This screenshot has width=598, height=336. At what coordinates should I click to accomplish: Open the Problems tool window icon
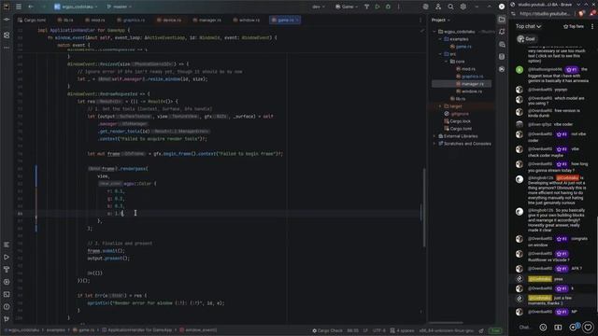(x=7, y=307)
